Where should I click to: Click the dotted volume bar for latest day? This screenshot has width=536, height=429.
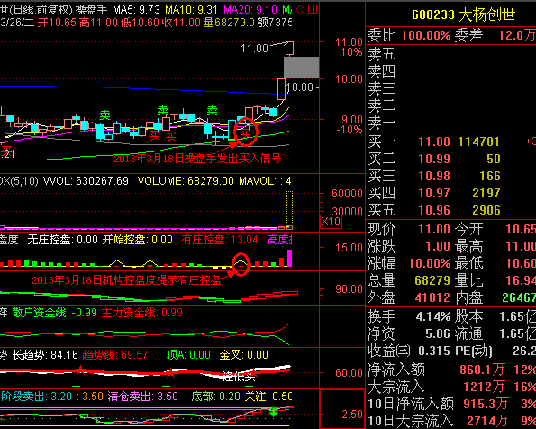point(289,210)
